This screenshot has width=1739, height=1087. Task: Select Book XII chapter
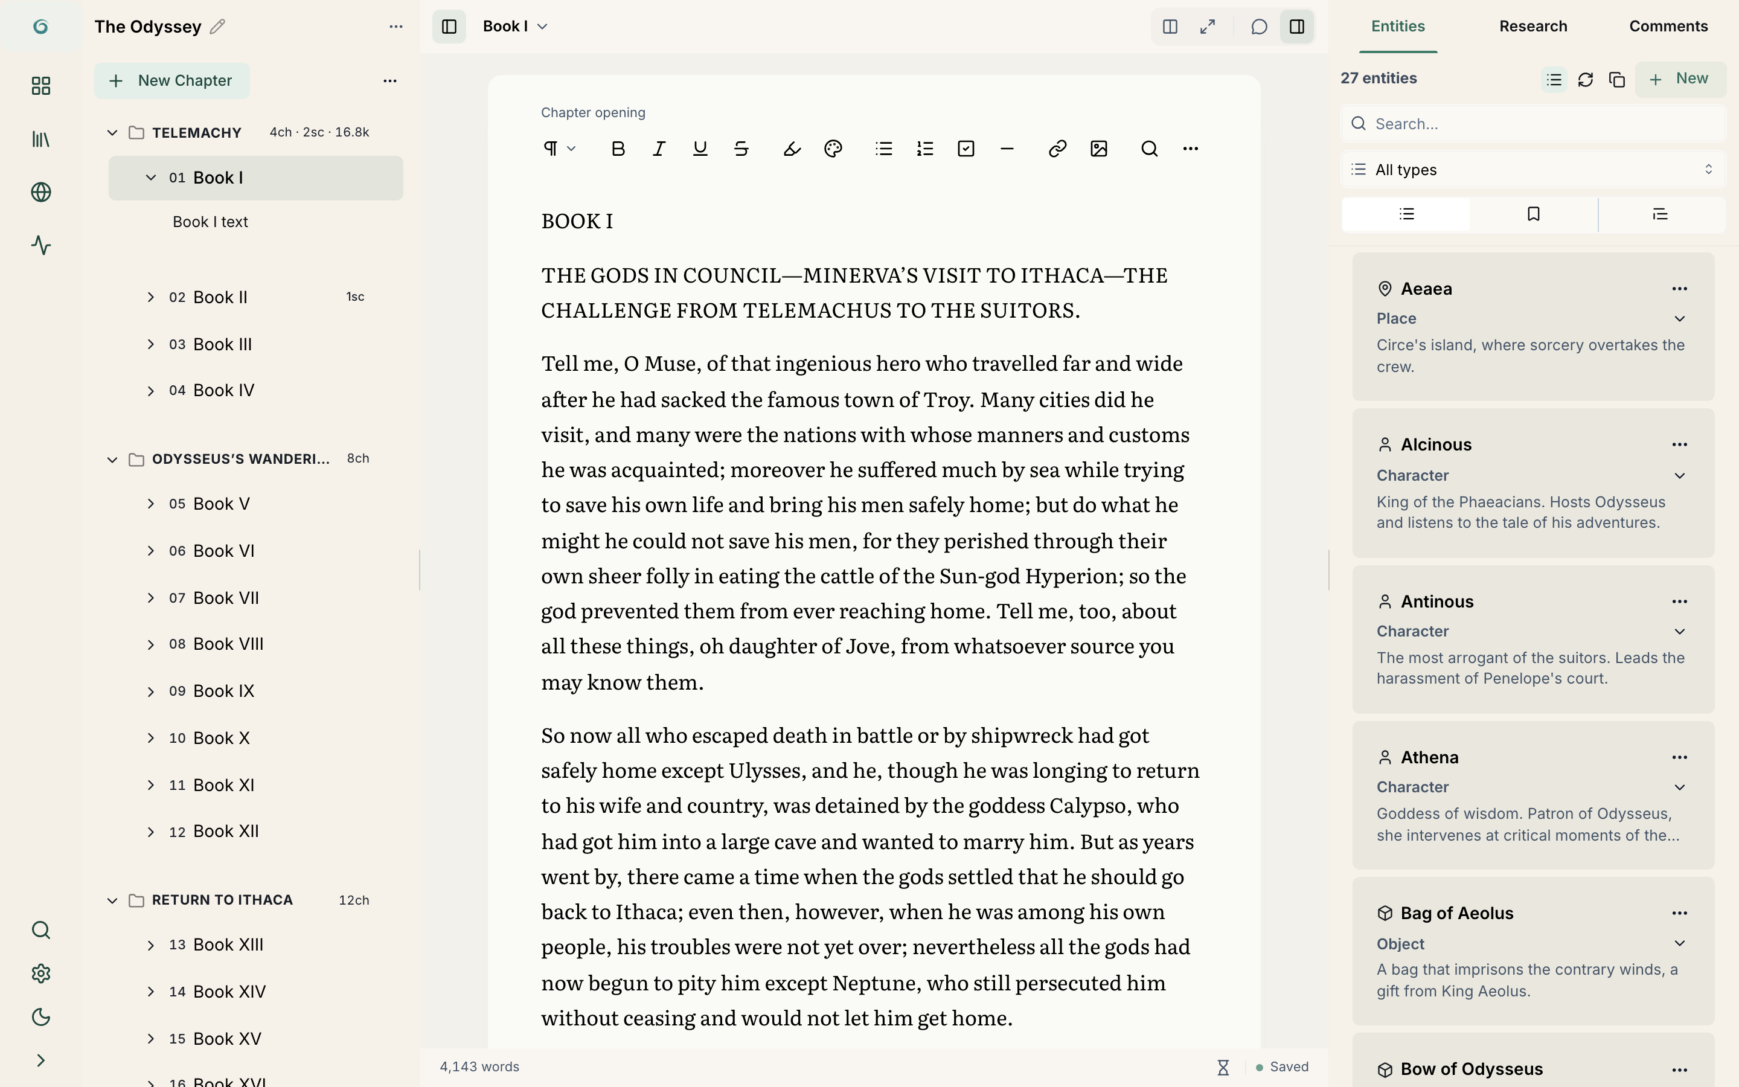point(256,832)
